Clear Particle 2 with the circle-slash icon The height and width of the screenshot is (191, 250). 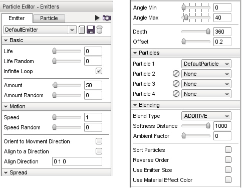[176, 74]
